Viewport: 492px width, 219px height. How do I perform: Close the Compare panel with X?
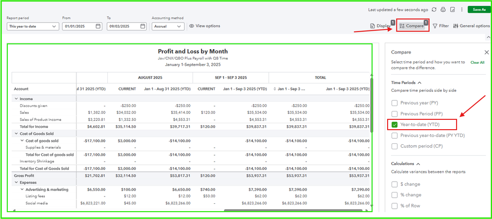[487, 52]
